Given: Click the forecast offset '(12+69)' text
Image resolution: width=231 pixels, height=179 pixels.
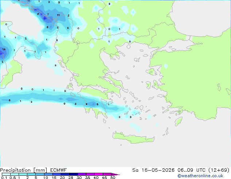Looking at the screenshot, I should [219, 170].
